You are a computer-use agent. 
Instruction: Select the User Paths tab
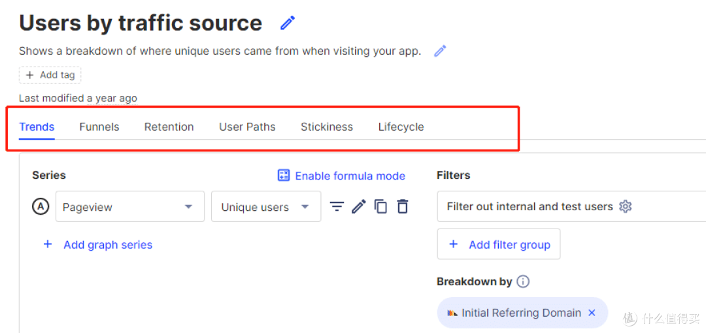click(x=247, y=127)
